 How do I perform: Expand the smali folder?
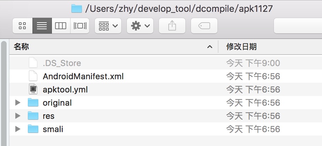tap(18, 129)
